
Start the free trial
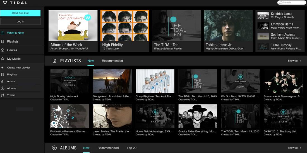tap(20, 13)
